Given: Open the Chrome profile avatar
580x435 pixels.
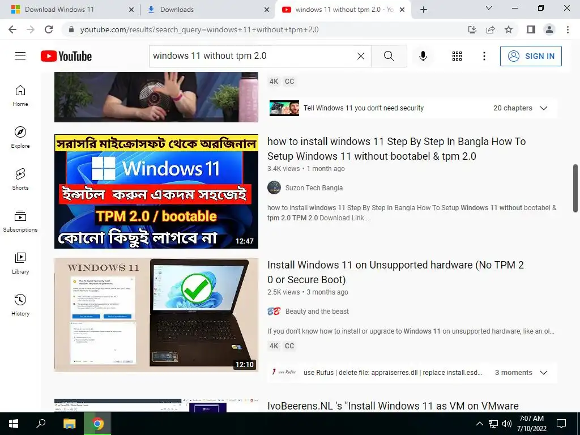Looking at the screenshot, I should 549,29.
